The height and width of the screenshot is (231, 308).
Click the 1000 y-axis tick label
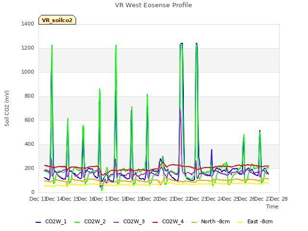28,72
